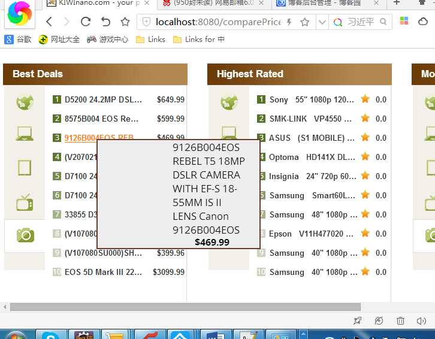Click the star icon inside address bar
The width and height of the screenshot is (435, 339).
(304, 22)
